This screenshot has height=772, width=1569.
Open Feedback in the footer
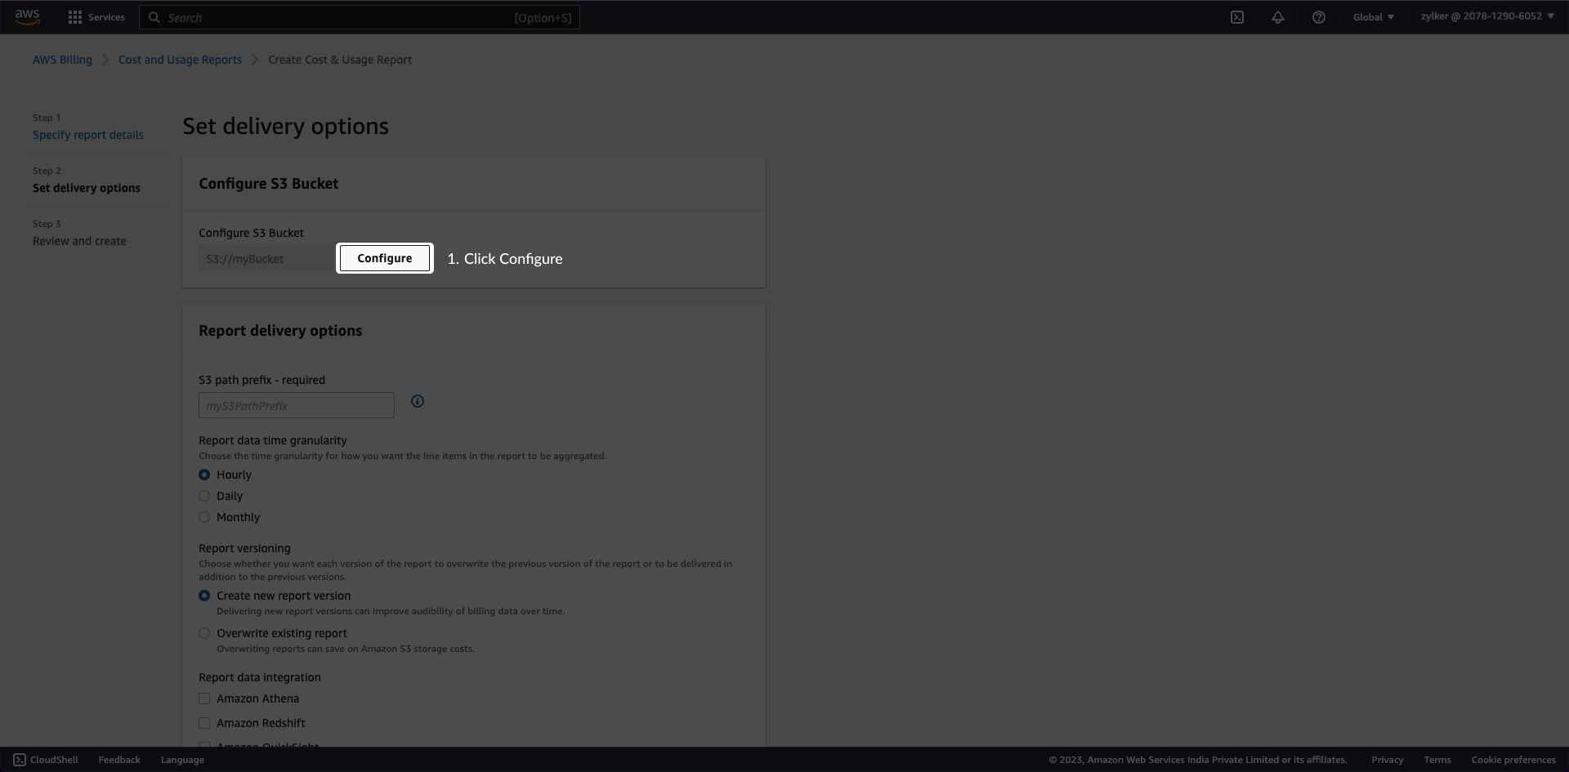point(119,760)
